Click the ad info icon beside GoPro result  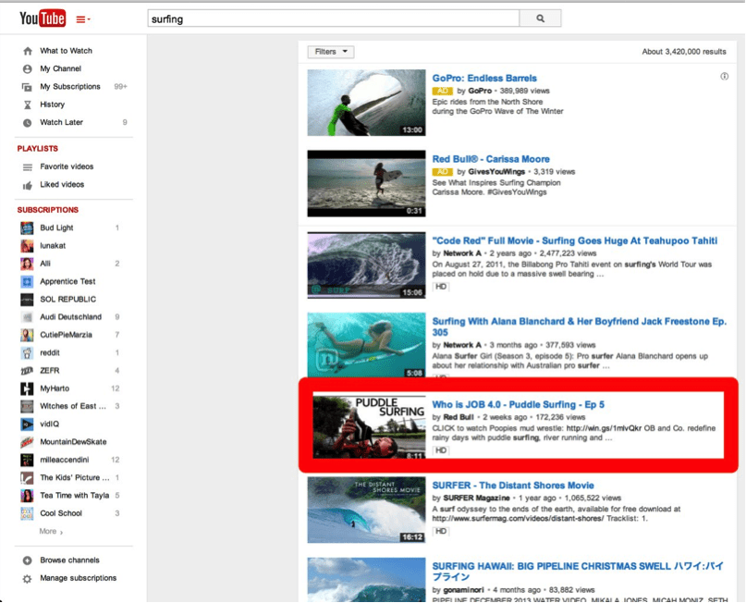(724, 77)
